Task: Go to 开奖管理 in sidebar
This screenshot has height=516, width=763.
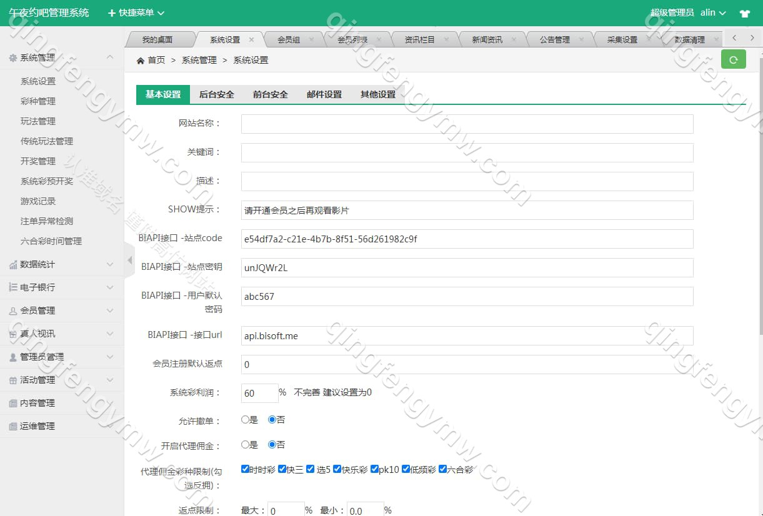Action: (38, 161)
